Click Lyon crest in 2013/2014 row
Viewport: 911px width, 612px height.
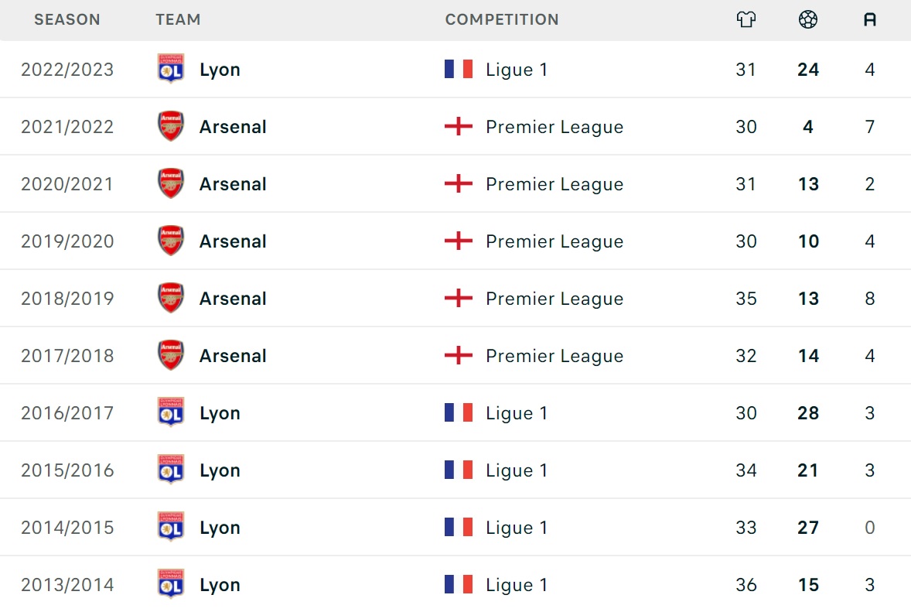[171, 584]
